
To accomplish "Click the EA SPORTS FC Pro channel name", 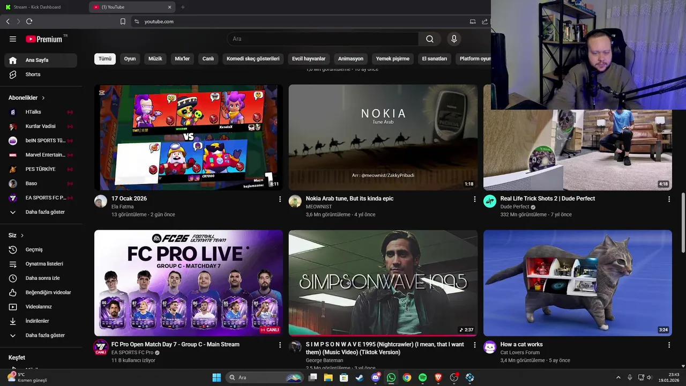I will pos(132,353).
